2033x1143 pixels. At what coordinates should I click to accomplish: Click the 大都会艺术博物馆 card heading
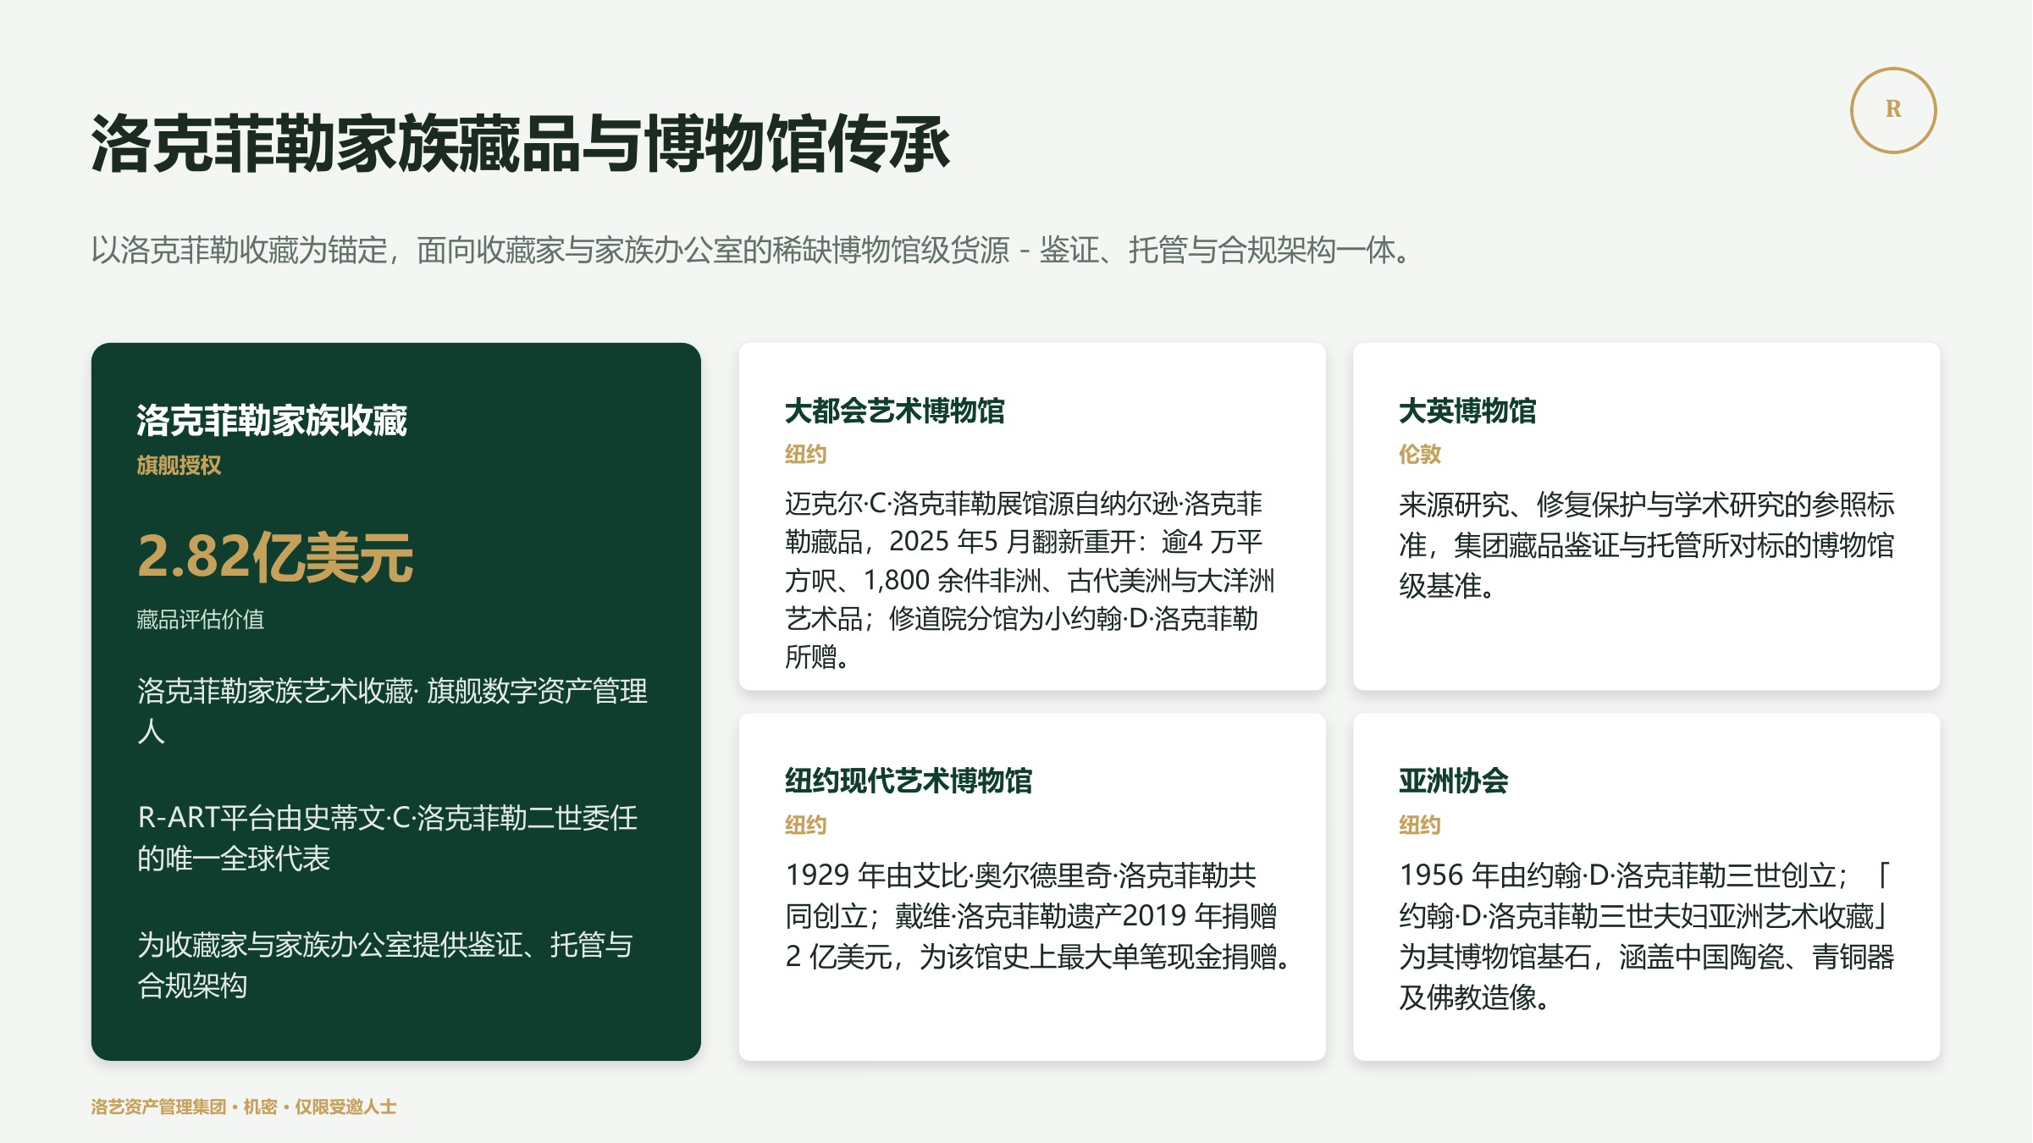pos(894,411)
